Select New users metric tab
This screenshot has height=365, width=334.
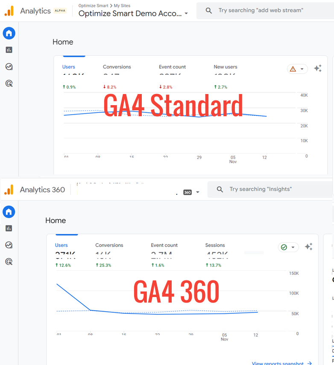[226, 67]
